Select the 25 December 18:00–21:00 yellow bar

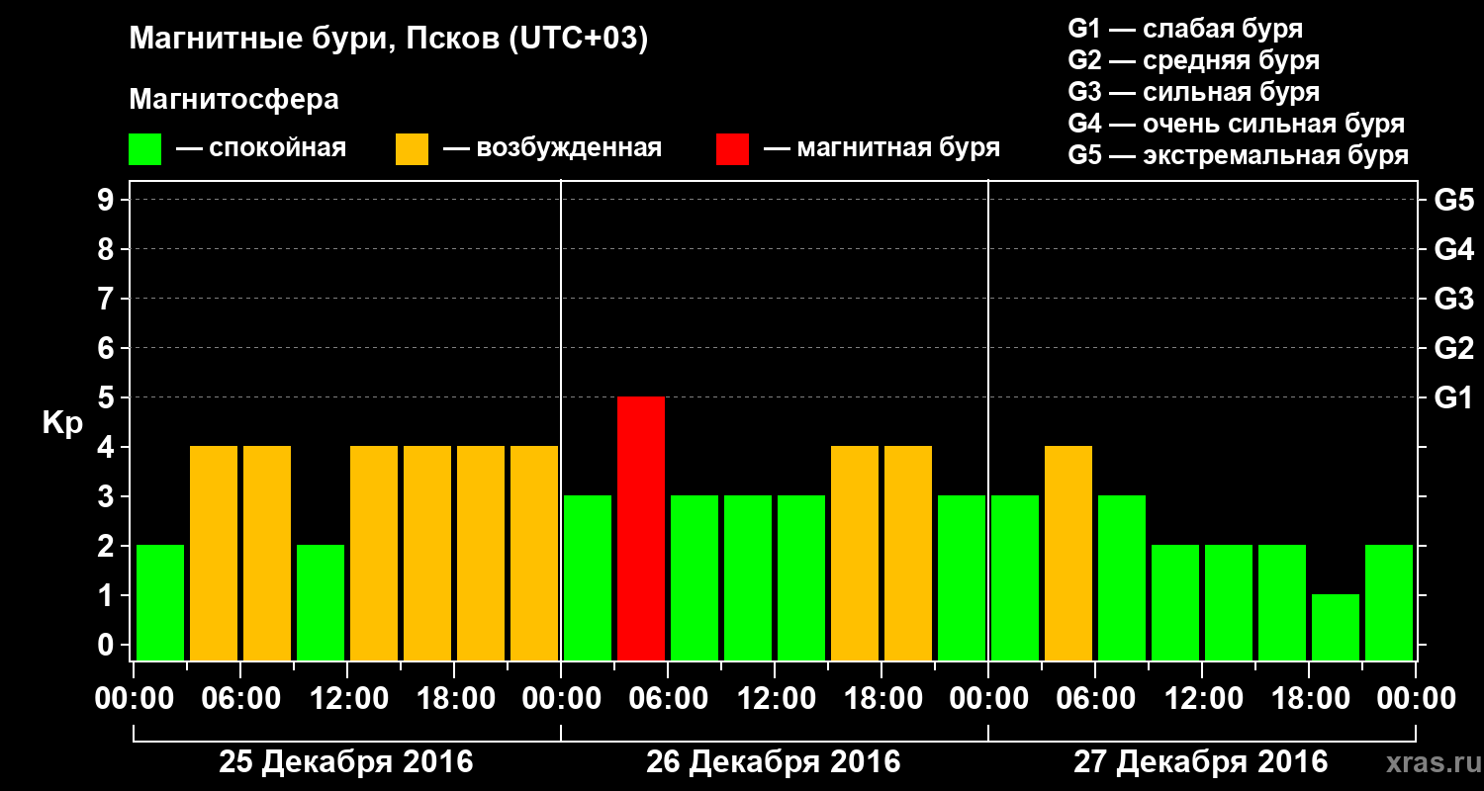click(x=481, y=553)
